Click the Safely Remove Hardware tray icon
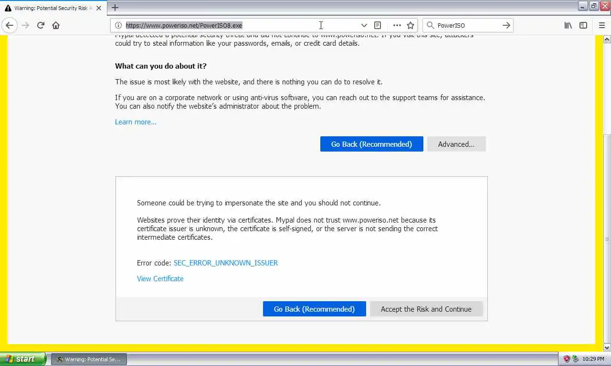The image size is (611, 366). pos(575,359)
